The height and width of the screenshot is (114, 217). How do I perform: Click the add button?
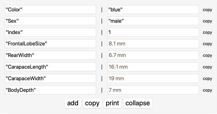pyautogui.click(x=73, y=103)
